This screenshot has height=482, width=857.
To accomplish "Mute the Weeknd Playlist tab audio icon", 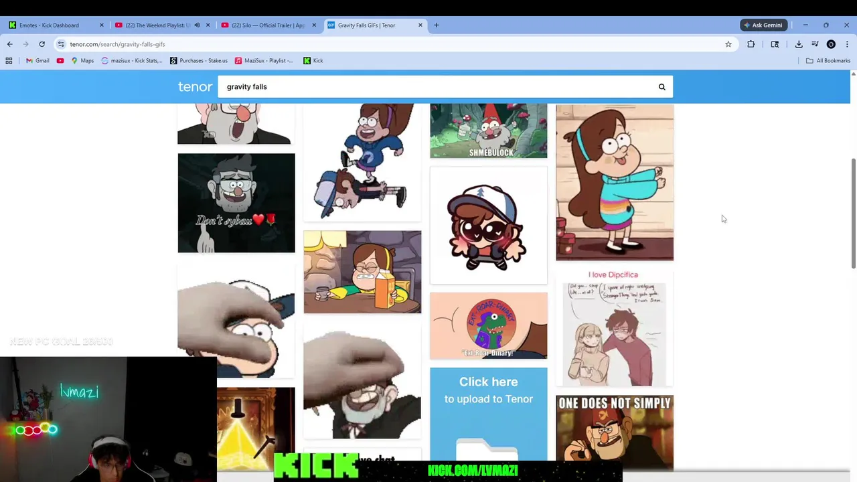I will pyautogui.click(x=197, y=25).
